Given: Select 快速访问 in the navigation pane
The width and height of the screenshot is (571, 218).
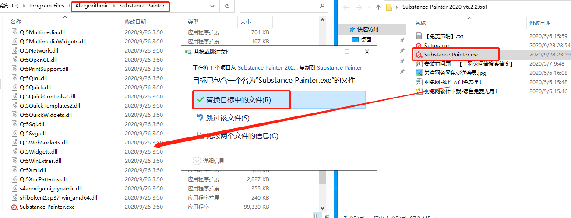Looking at the screenshot, I should point(367,29).
